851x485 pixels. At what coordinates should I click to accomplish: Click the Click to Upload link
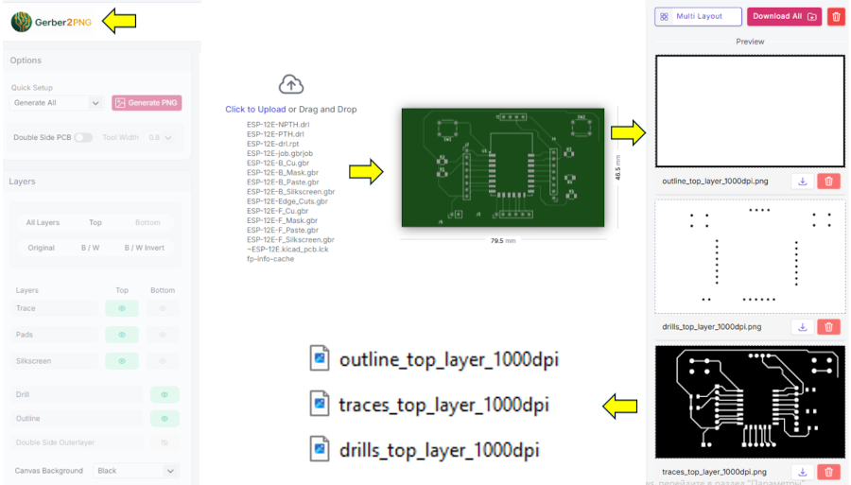[255, 109]
